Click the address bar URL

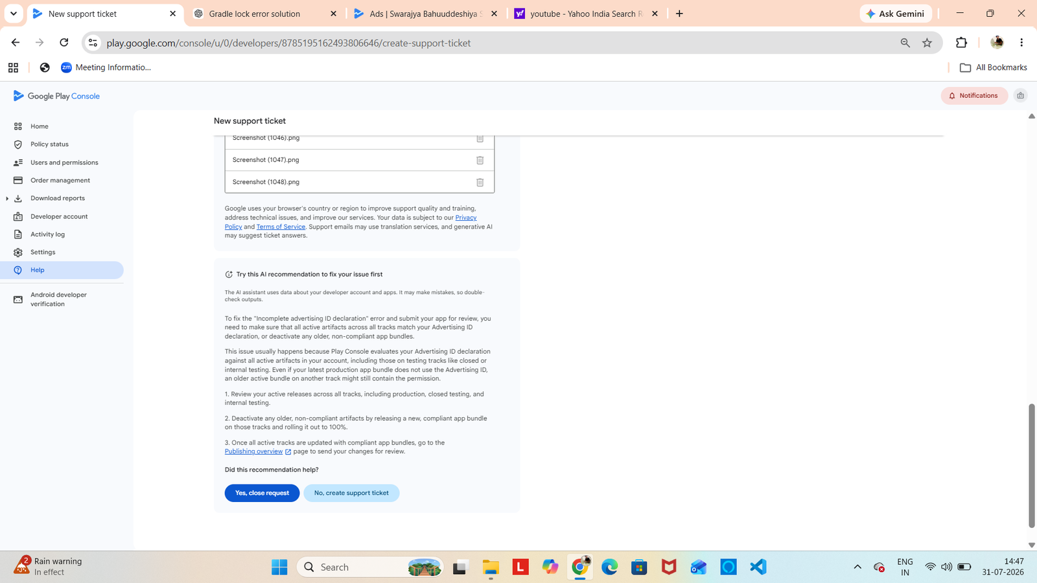[x=288, y=43]
